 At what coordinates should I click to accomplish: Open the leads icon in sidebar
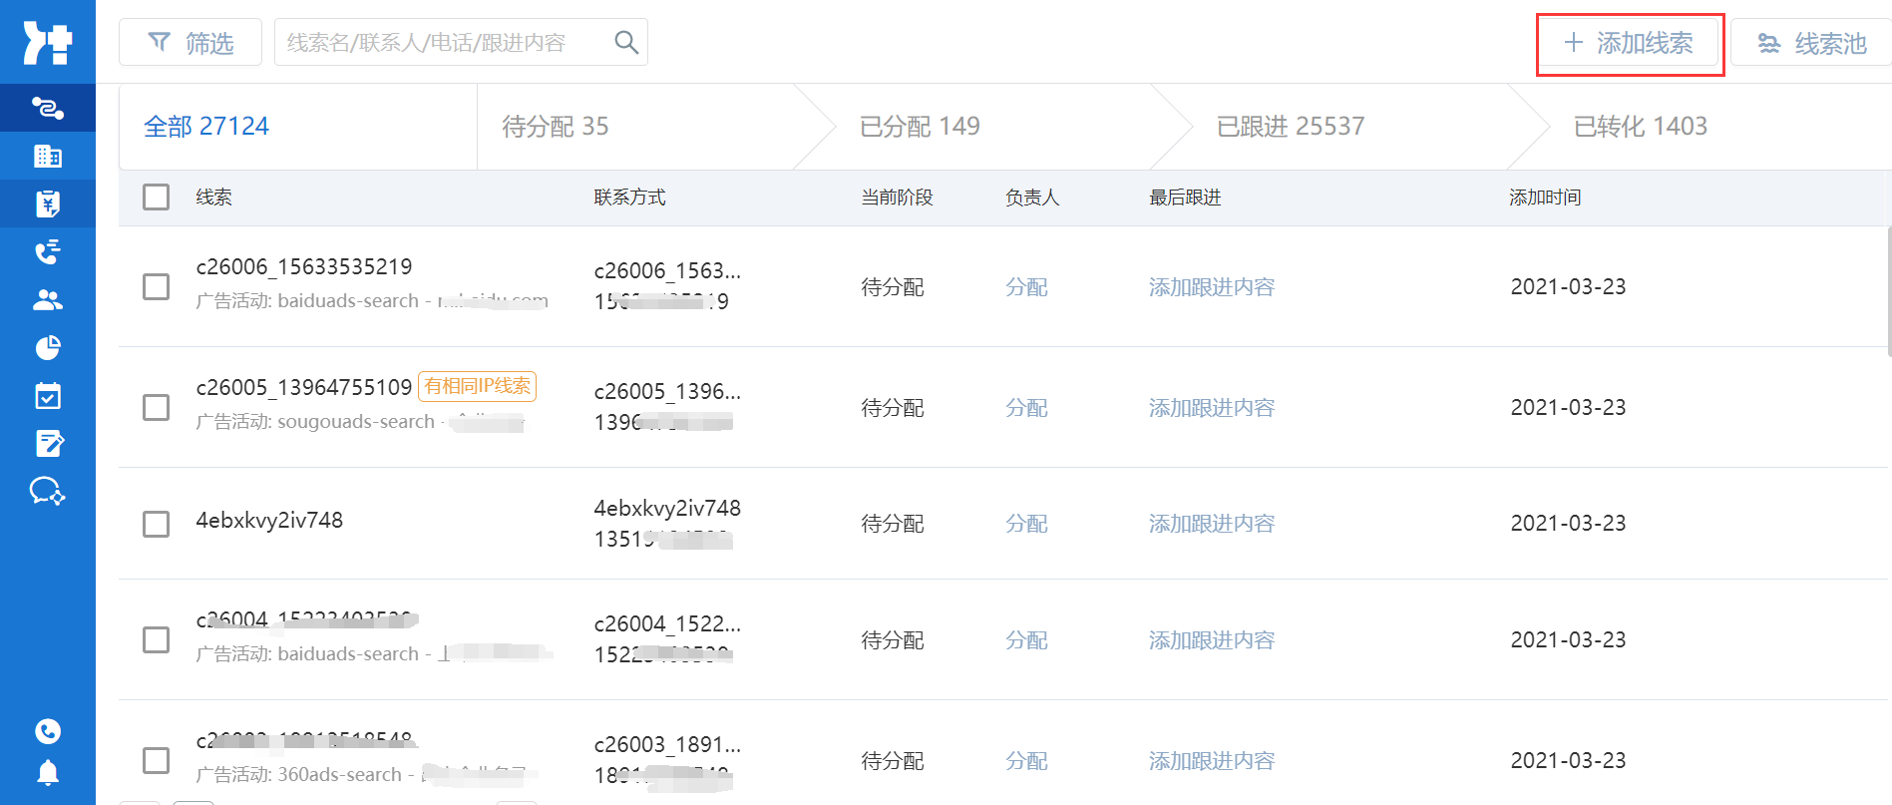pos(47,108)
